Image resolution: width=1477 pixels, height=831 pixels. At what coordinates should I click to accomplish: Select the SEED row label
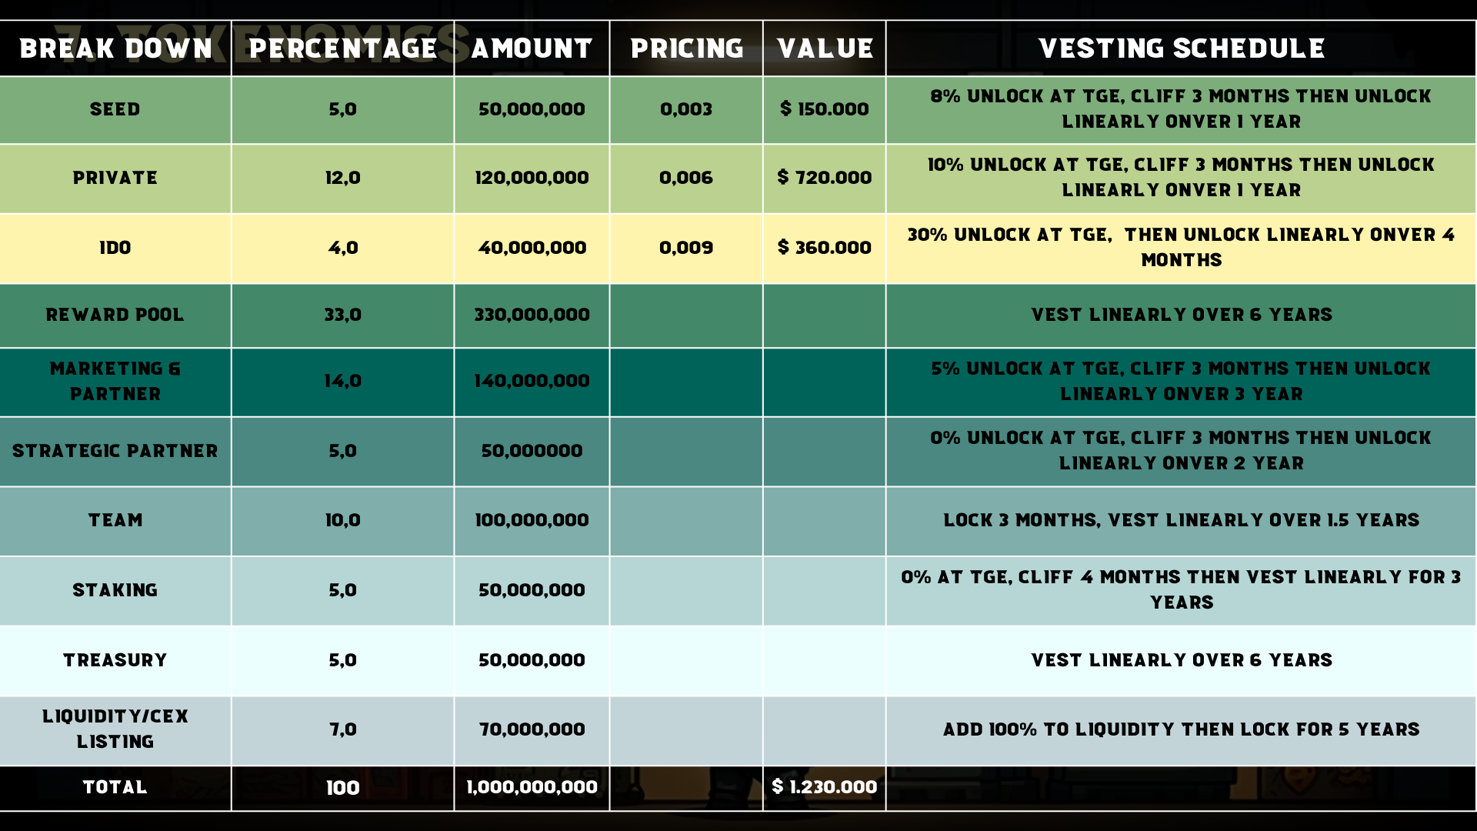(115, 109)
